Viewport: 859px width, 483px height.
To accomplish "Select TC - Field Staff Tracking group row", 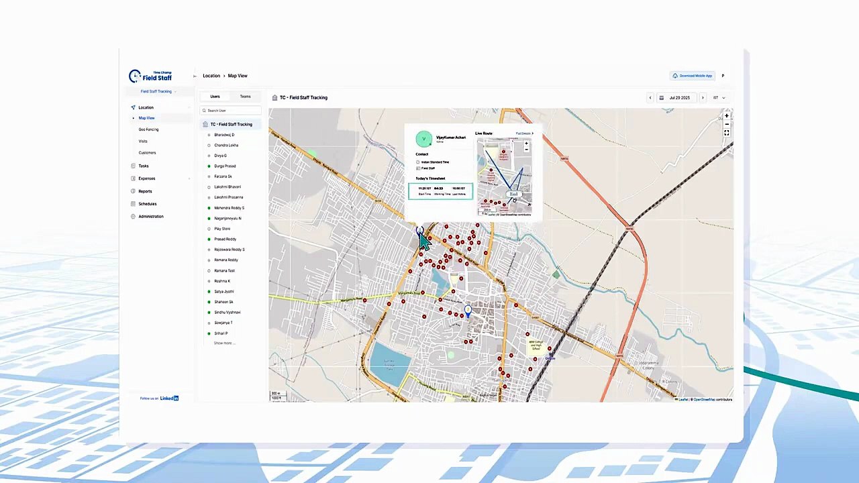I will pyautogui.click(x=231, y=124).
